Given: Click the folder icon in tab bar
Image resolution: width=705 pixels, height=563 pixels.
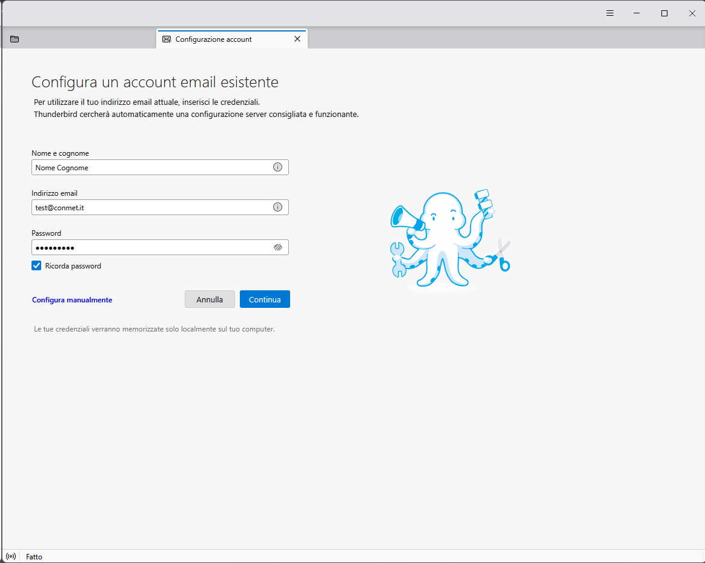Looking at the screenshot, I should coord(15,39).
